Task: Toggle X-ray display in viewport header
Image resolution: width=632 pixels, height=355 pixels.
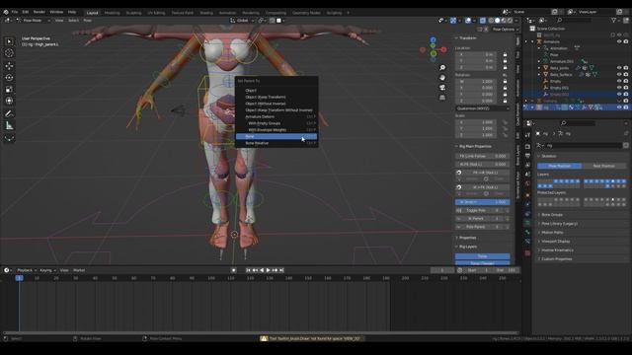Action: (483, 20)
